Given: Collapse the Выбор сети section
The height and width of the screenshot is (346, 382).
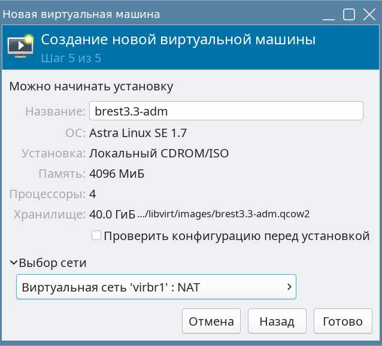Looking at the screenshot, I should tap(14, 263).
